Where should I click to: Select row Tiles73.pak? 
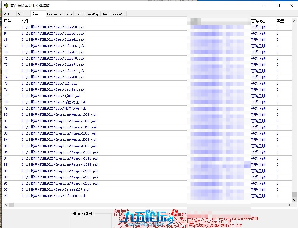coord(148,65)
